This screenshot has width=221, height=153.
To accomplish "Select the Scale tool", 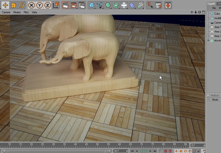I will pos(14,5).
